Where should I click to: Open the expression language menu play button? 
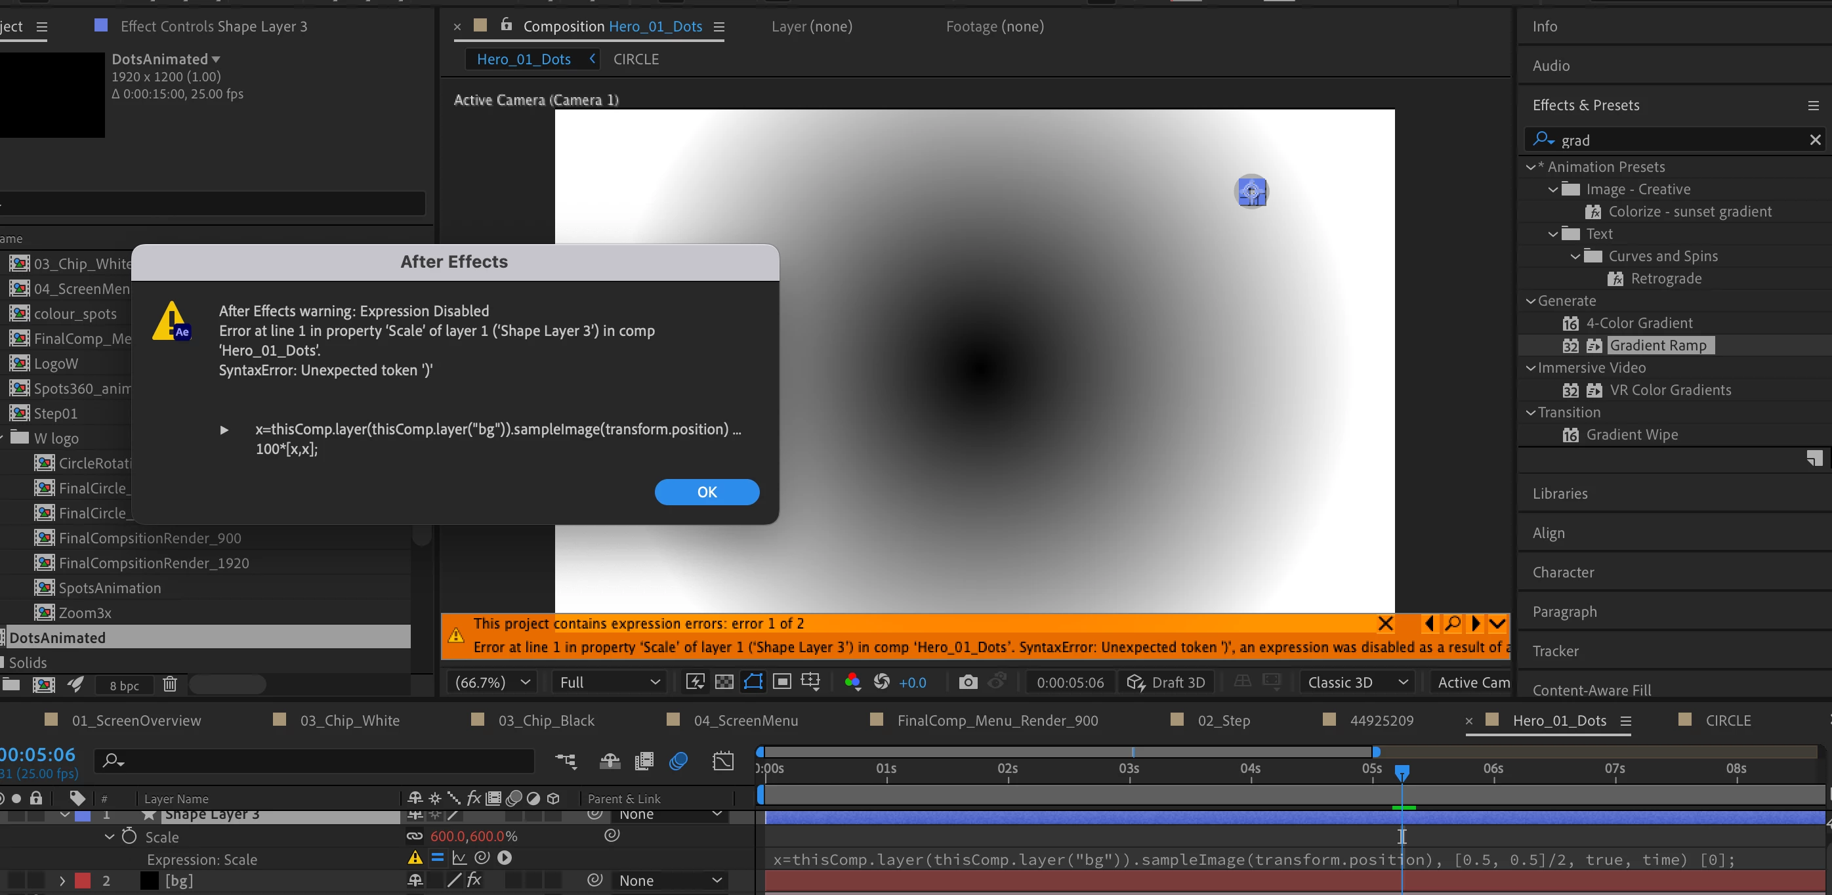tap(504, 858)
